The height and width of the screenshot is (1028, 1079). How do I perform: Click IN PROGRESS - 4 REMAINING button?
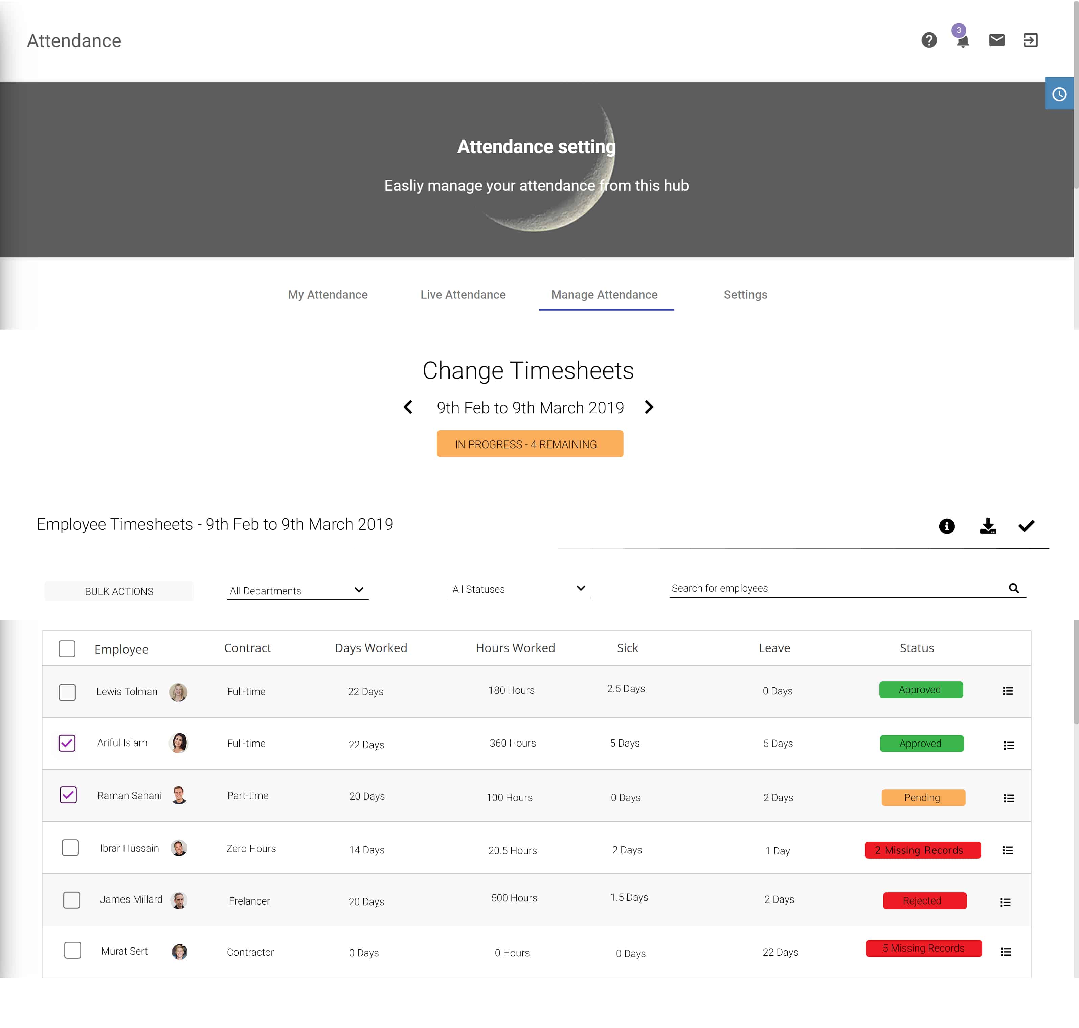[x=530, y=444]
